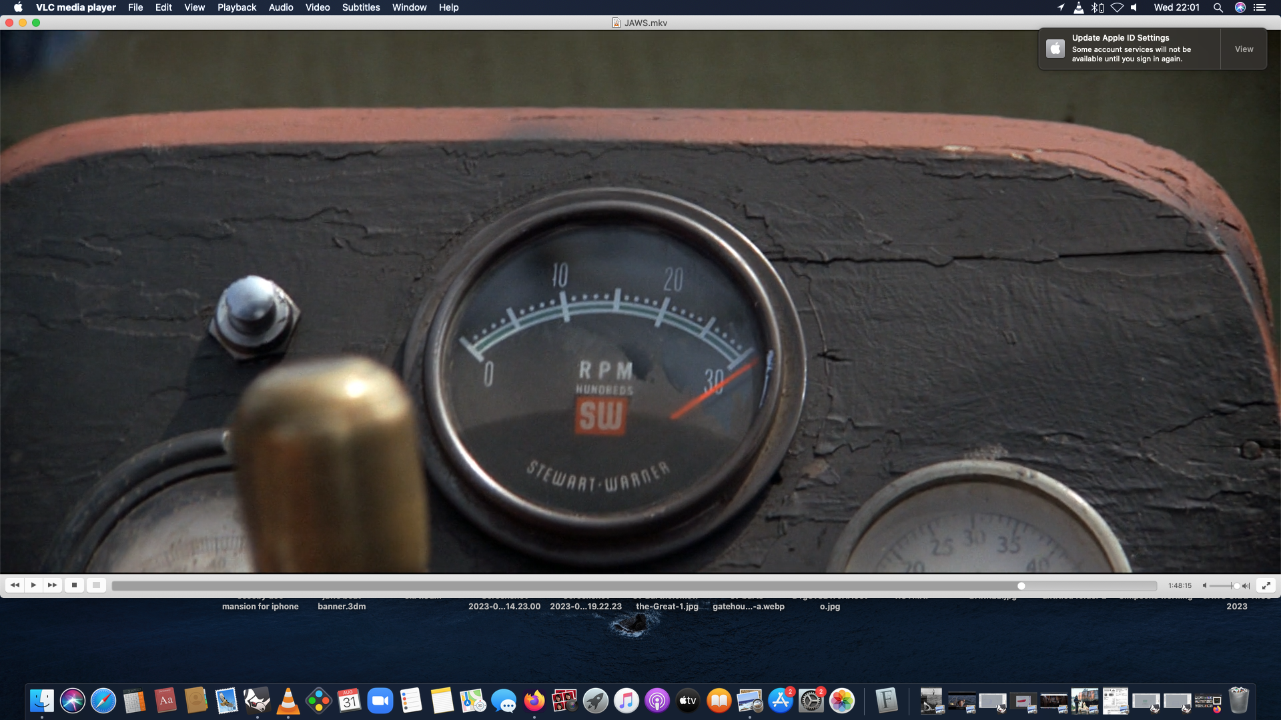Open Font Book from the Dock
This screenshot has height=720, width=1281.
[x=887, y=701]
